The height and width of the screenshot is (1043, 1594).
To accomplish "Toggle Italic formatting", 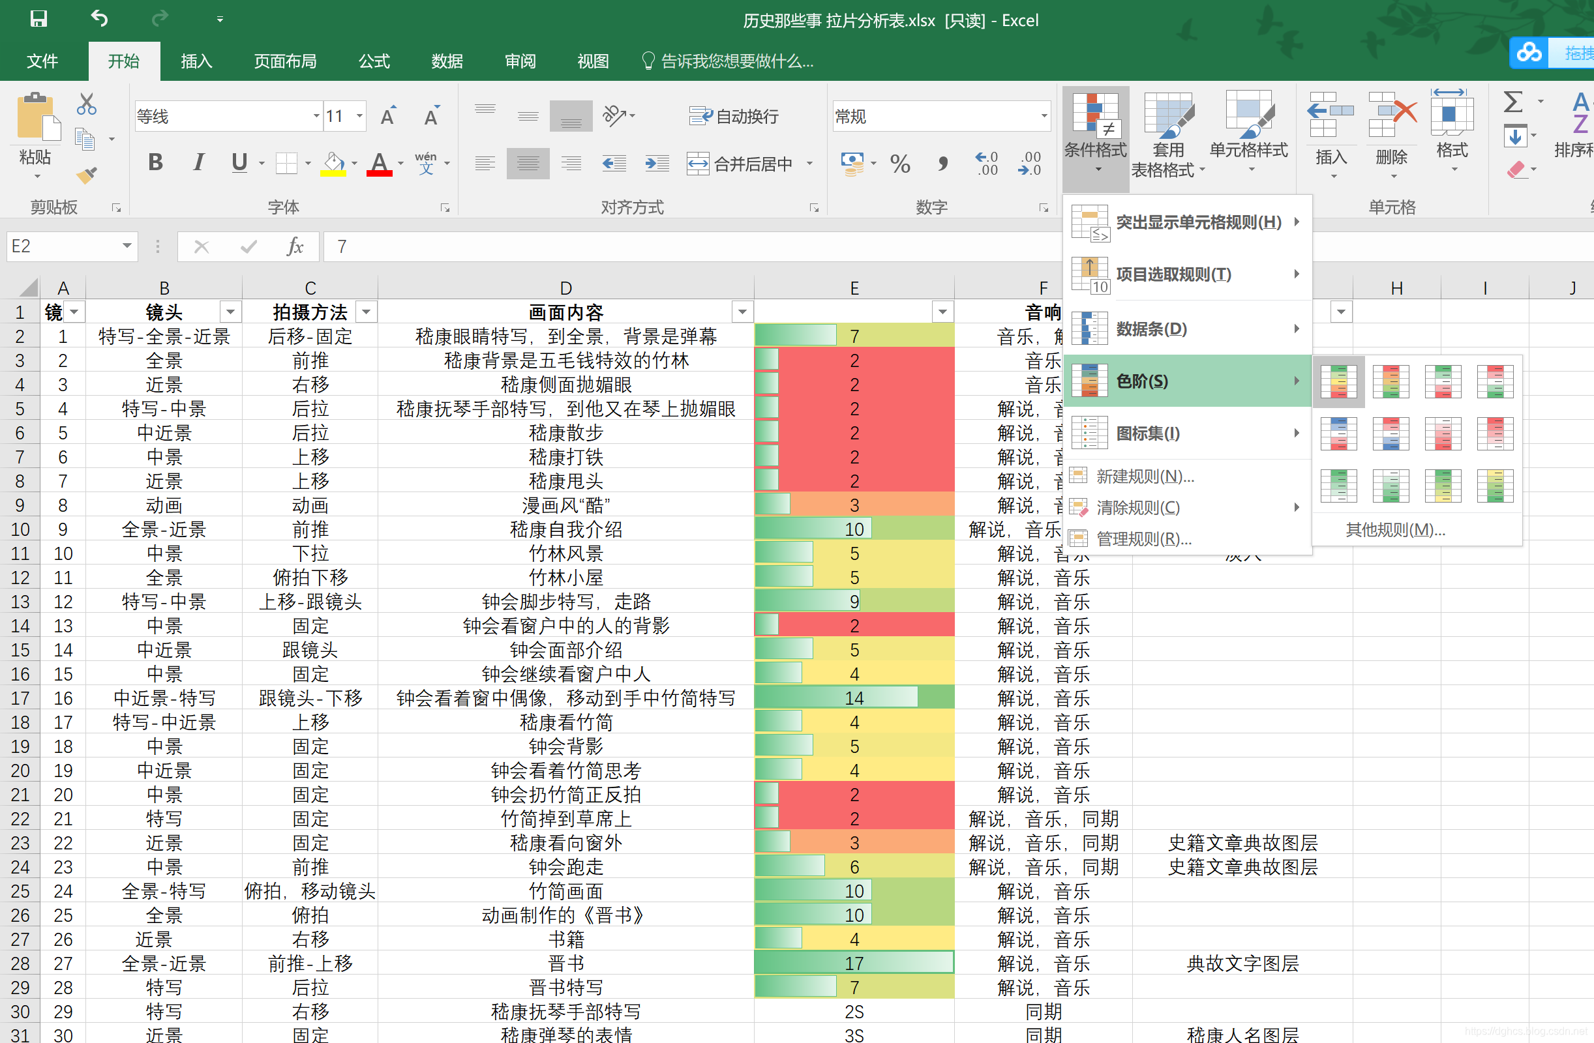I will click(198, 162).
